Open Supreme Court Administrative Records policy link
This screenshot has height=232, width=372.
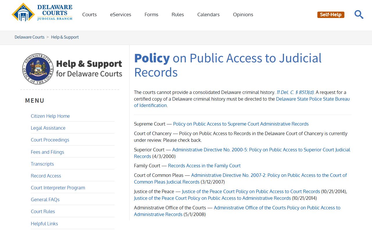click(x=241, y=124)
